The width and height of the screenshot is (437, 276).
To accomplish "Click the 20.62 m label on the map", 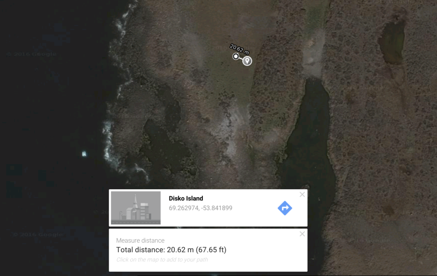I will point(239,49).
